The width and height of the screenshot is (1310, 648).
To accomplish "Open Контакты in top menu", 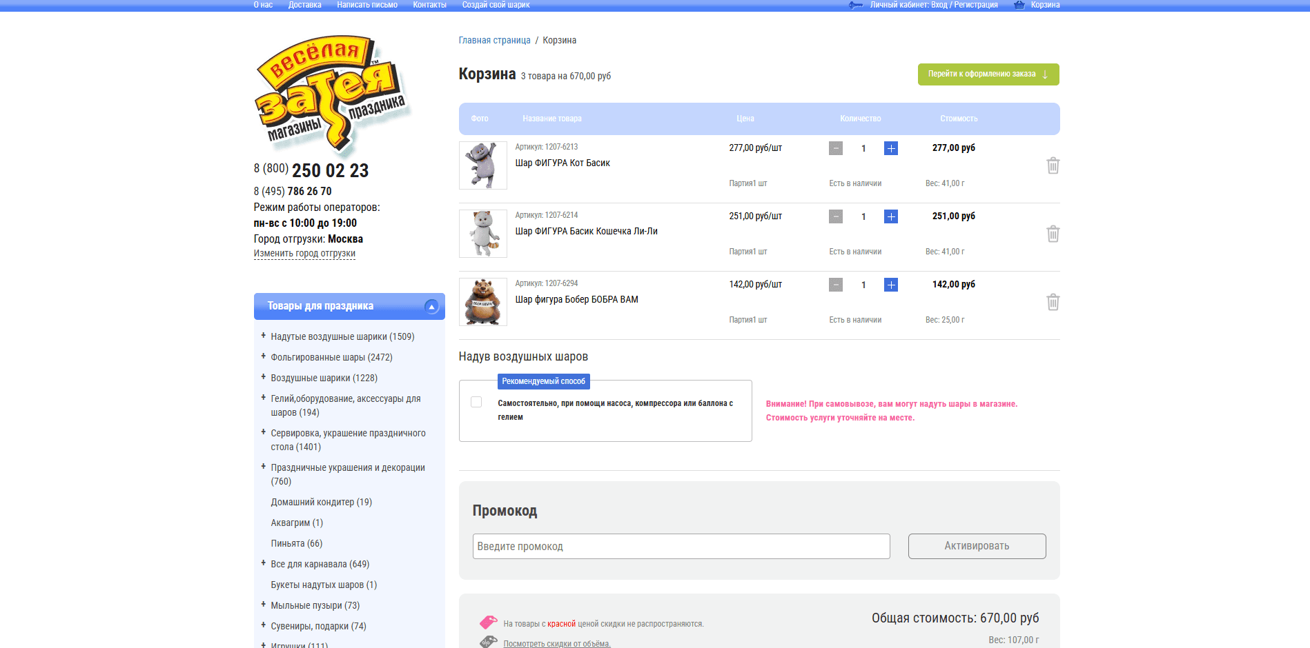I will coord(429,5).
